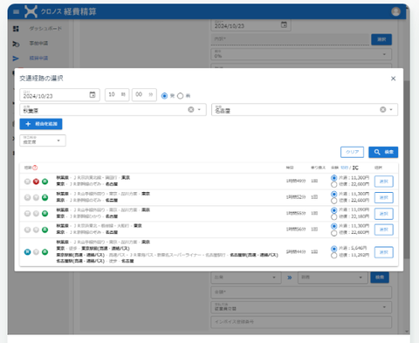The image size is (419, 343).
Task: Click 選択 for the 5時間44分 bus route
Action: [x=384, y=252]
